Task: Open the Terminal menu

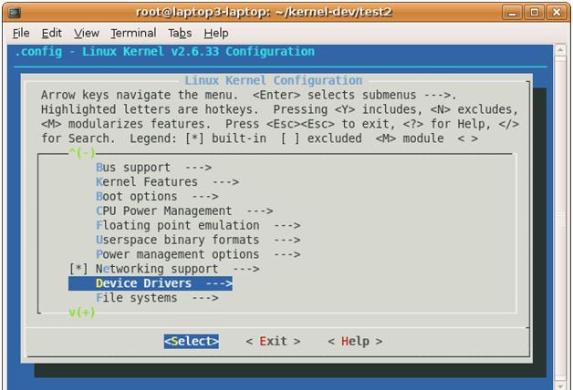Action: (133, 33)
